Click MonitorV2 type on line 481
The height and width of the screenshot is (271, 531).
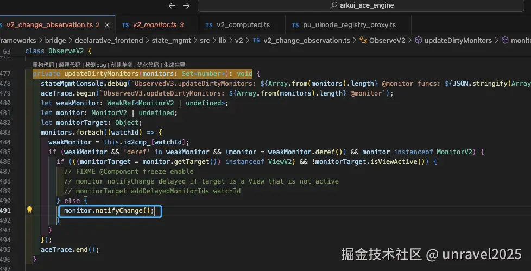click(109, 113)
